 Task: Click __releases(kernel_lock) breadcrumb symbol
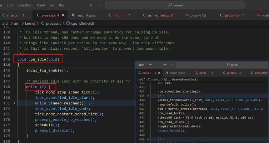point(183,79)
